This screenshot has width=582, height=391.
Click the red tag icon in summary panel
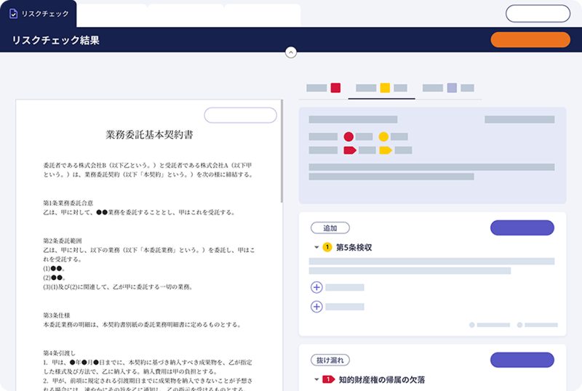[349, 150]
